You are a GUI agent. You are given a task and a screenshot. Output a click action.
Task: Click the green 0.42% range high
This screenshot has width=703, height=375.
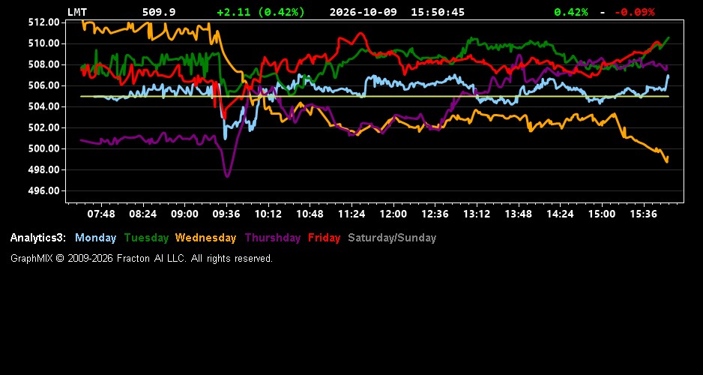(571, 12)
